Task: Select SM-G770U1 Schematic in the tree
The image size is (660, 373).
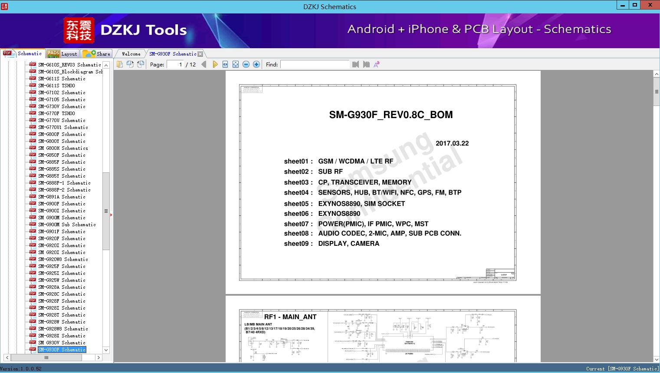Action: coord(63,127)
